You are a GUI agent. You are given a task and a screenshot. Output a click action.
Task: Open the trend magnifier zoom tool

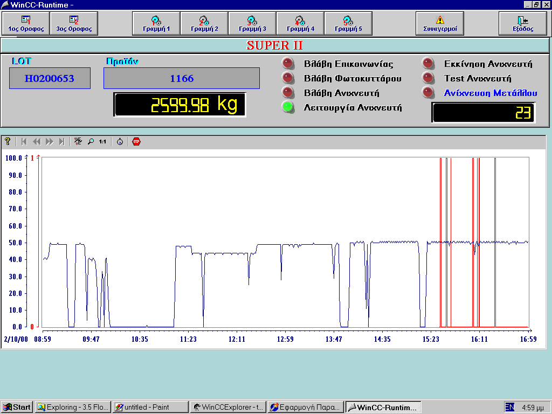tap(91, 142)
